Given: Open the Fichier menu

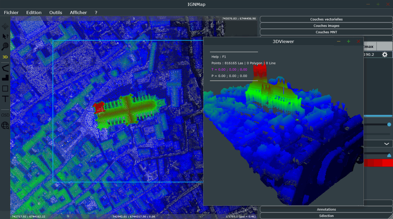Looking at the screenshot, I should [11, 13].
